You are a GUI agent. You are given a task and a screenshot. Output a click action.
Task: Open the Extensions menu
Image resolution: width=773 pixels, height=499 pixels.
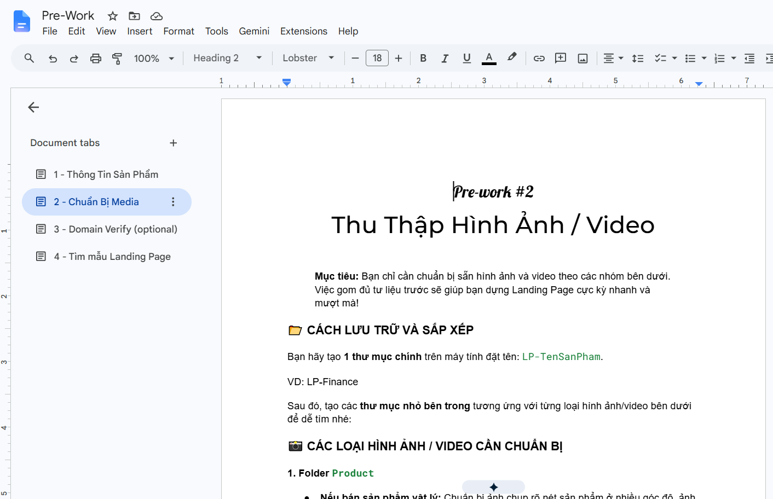304,31
